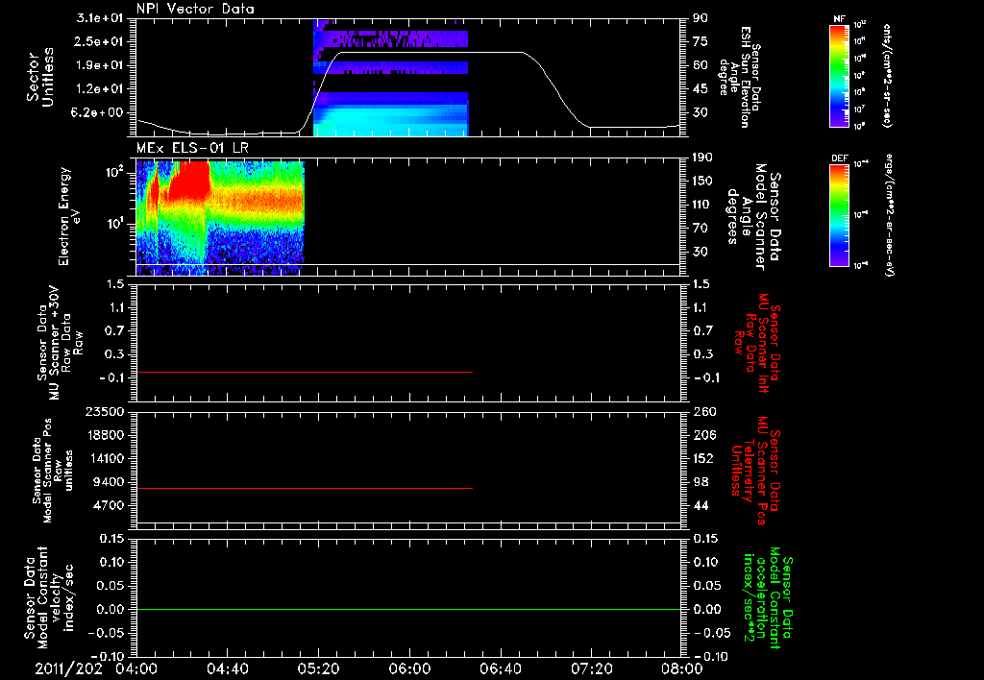Image resolution: width=984 pixels, height=680 pixels.
Task: Click the 190 scanner angle tick label
Action: click(x=702, y=158)
